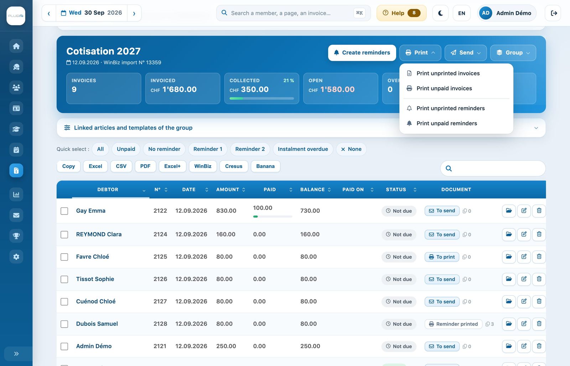Open the ID card icon in sidebar
The image size is (570, 366).
[16, 108]
